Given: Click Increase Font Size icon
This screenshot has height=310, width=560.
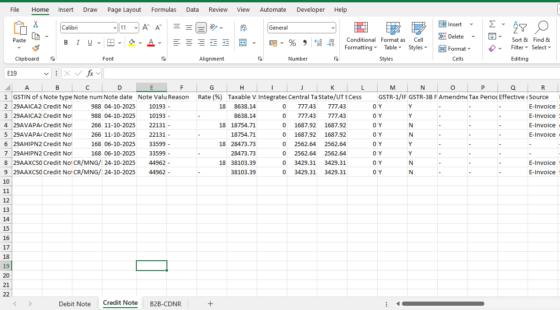Looking at the screenshot, I should tap(146, 28).
